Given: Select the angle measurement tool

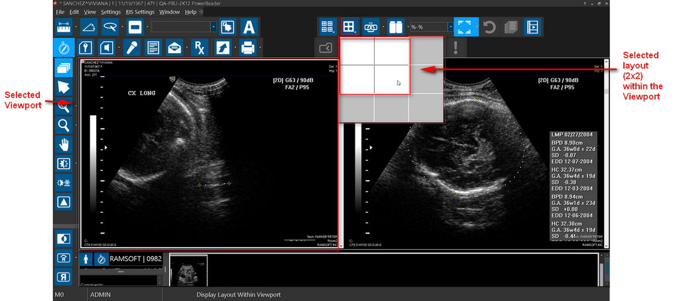Looking at the screenshot, I should (x=89, y=27).
